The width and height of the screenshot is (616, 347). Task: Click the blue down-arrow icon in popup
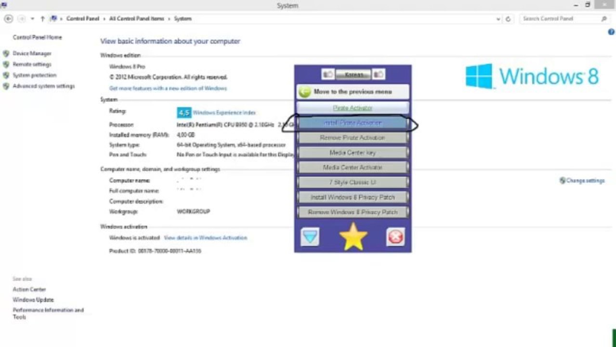click(310, 237)
